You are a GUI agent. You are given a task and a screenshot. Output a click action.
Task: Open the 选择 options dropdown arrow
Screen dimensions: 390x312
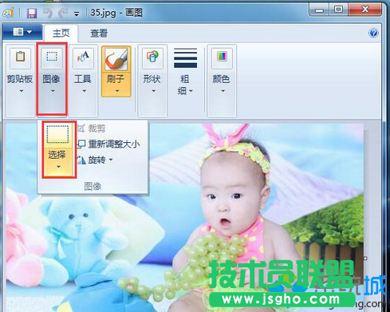coord(58,167)
